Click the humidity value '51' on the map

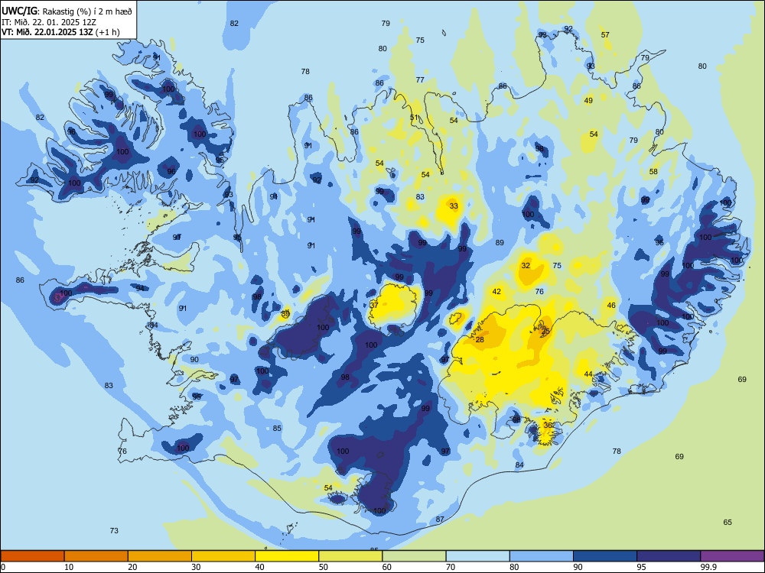click(414, 118)
